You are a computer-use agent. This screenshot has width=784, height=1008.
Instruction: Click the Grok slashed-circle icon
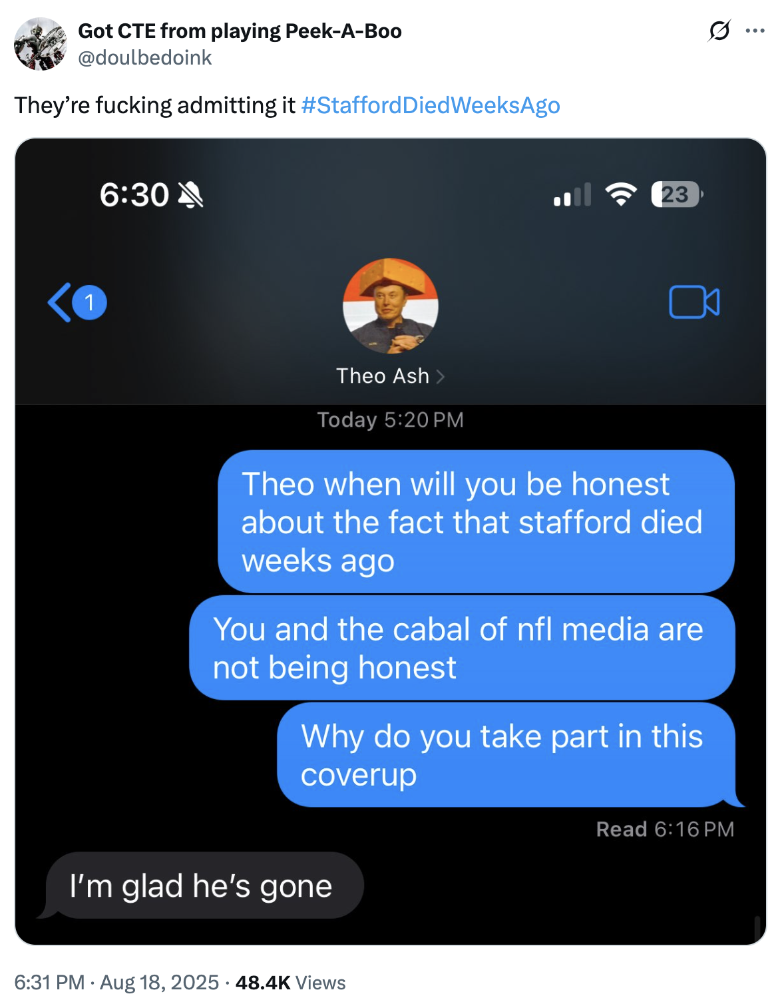click(719, 31)
